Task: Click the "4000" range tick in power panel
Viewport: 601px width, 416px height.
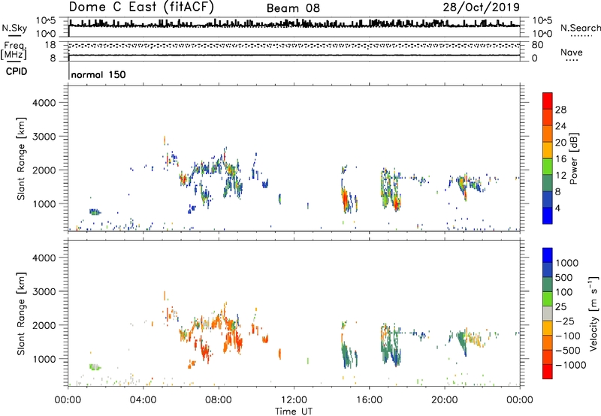Action: [44, 103]
